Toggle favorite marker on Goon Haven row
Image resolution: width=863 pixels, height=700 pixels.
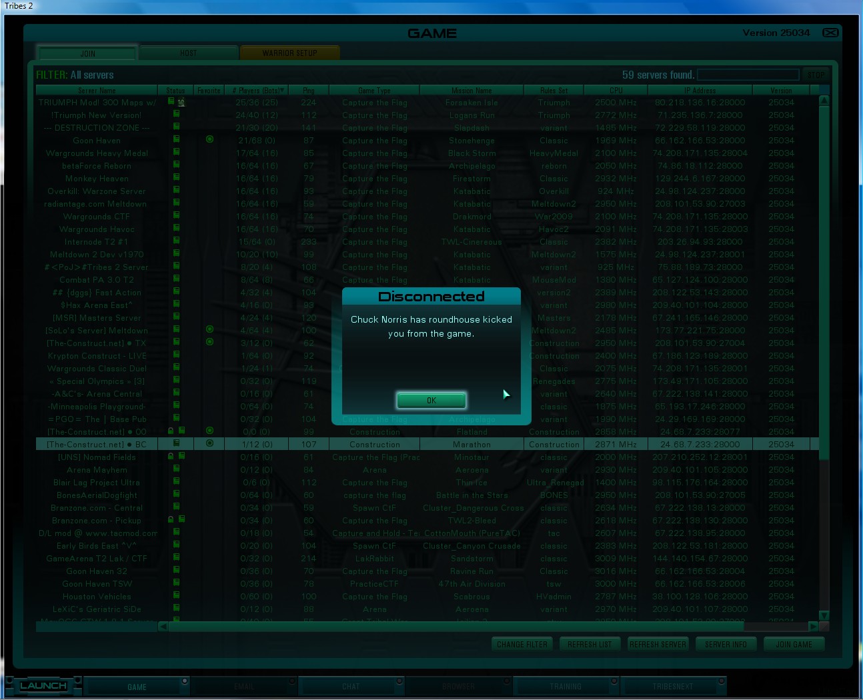(209, 139)
